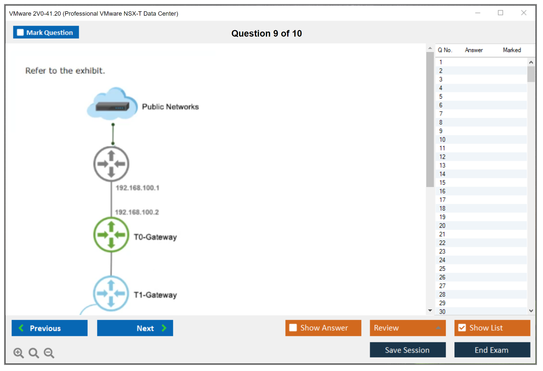Select question 15 in the list

coord(442,182)
